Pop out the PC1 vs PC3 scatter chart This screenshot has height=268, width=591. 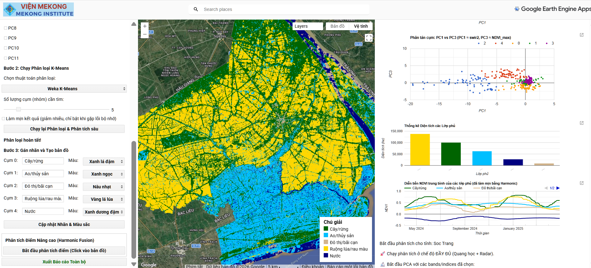(x=582, y=35)
